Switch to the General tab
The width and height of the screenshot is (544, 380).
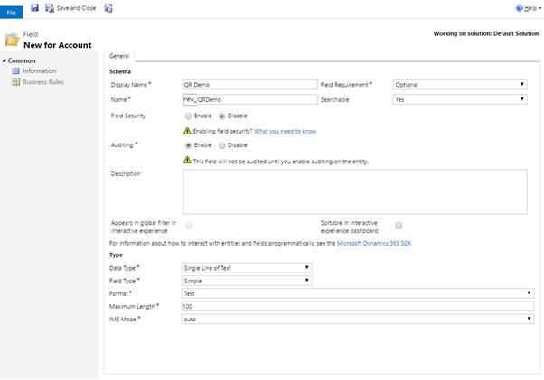pos(118,56)
